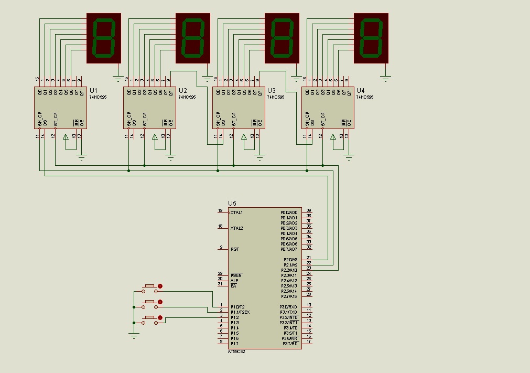Screen dimensions: 530x373
Task: Toggle the red latch dot of the P1.0 push button
Action: 160,286
